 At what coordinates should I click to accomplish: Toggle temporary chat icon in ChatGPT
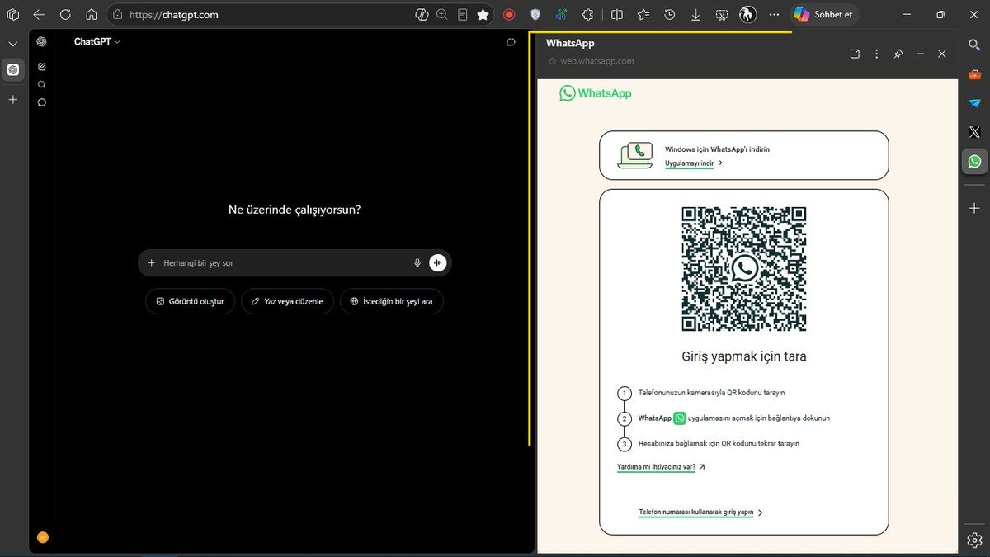511,42
